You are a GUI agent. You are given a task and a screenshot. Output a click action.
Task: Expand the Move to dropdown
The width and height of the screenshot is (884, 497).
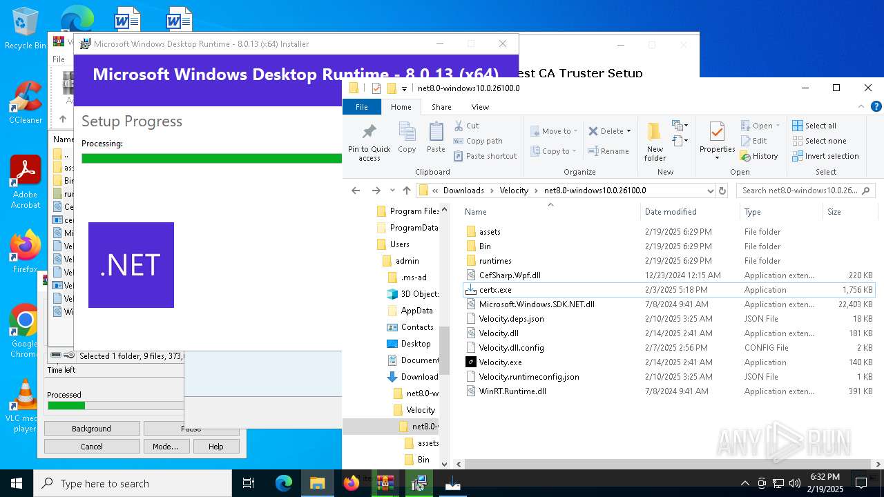pos(575,131)
